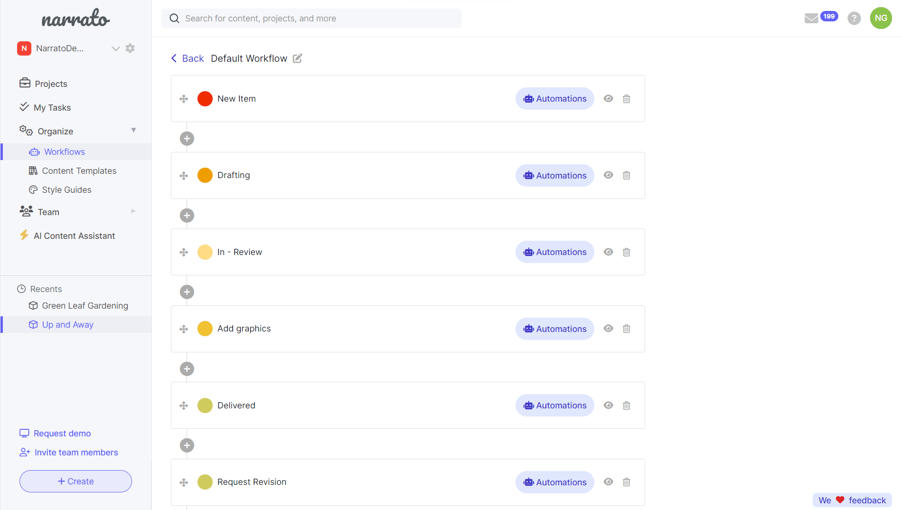Viewport: 901px width, 510px height.
Task: Delete the Add graphics status
Action: click(627, 329)
